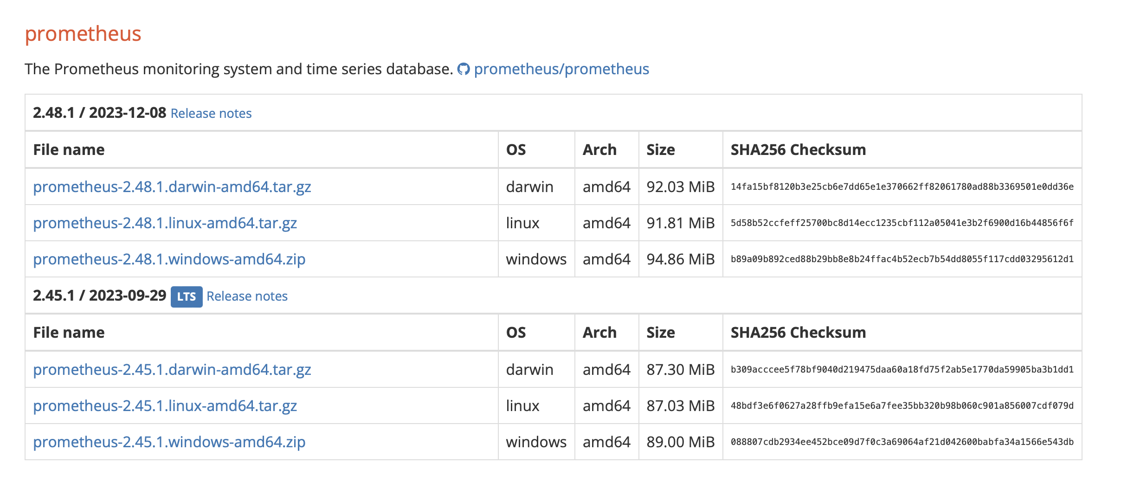Click the orange prometheus heading
This screenshot has height=489, width=1121.
[83, 34]
